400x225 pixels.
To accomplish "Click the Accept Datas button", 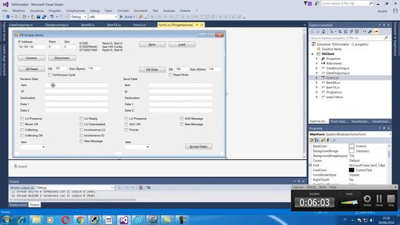I will [199, 147].
